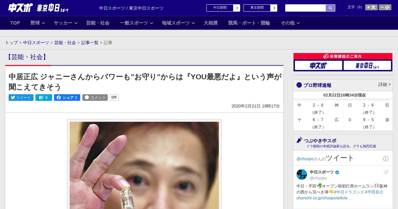The image size is (398, 209).
Task: Click the 中 2−6 神 score row
Action: tap(318, 105)
